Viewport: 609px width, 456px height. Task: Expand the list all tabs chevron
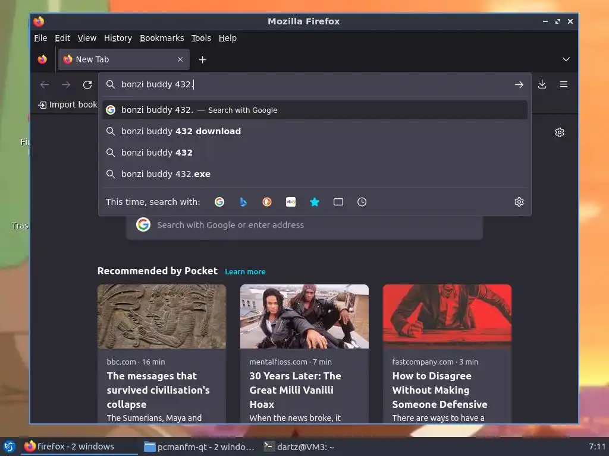coord(566,59)
